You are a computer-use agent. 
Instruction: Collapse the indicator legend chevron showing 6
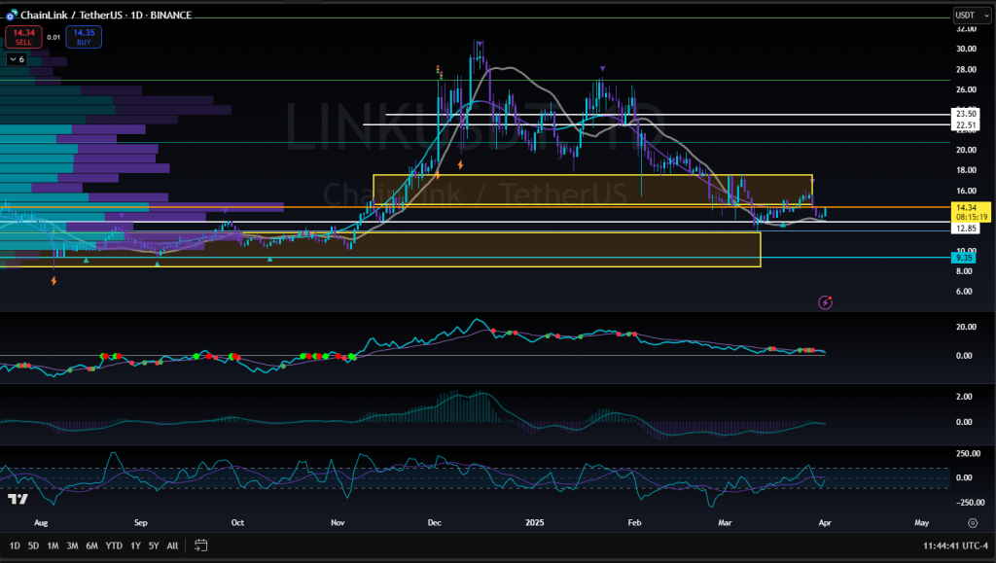(17, 59)
